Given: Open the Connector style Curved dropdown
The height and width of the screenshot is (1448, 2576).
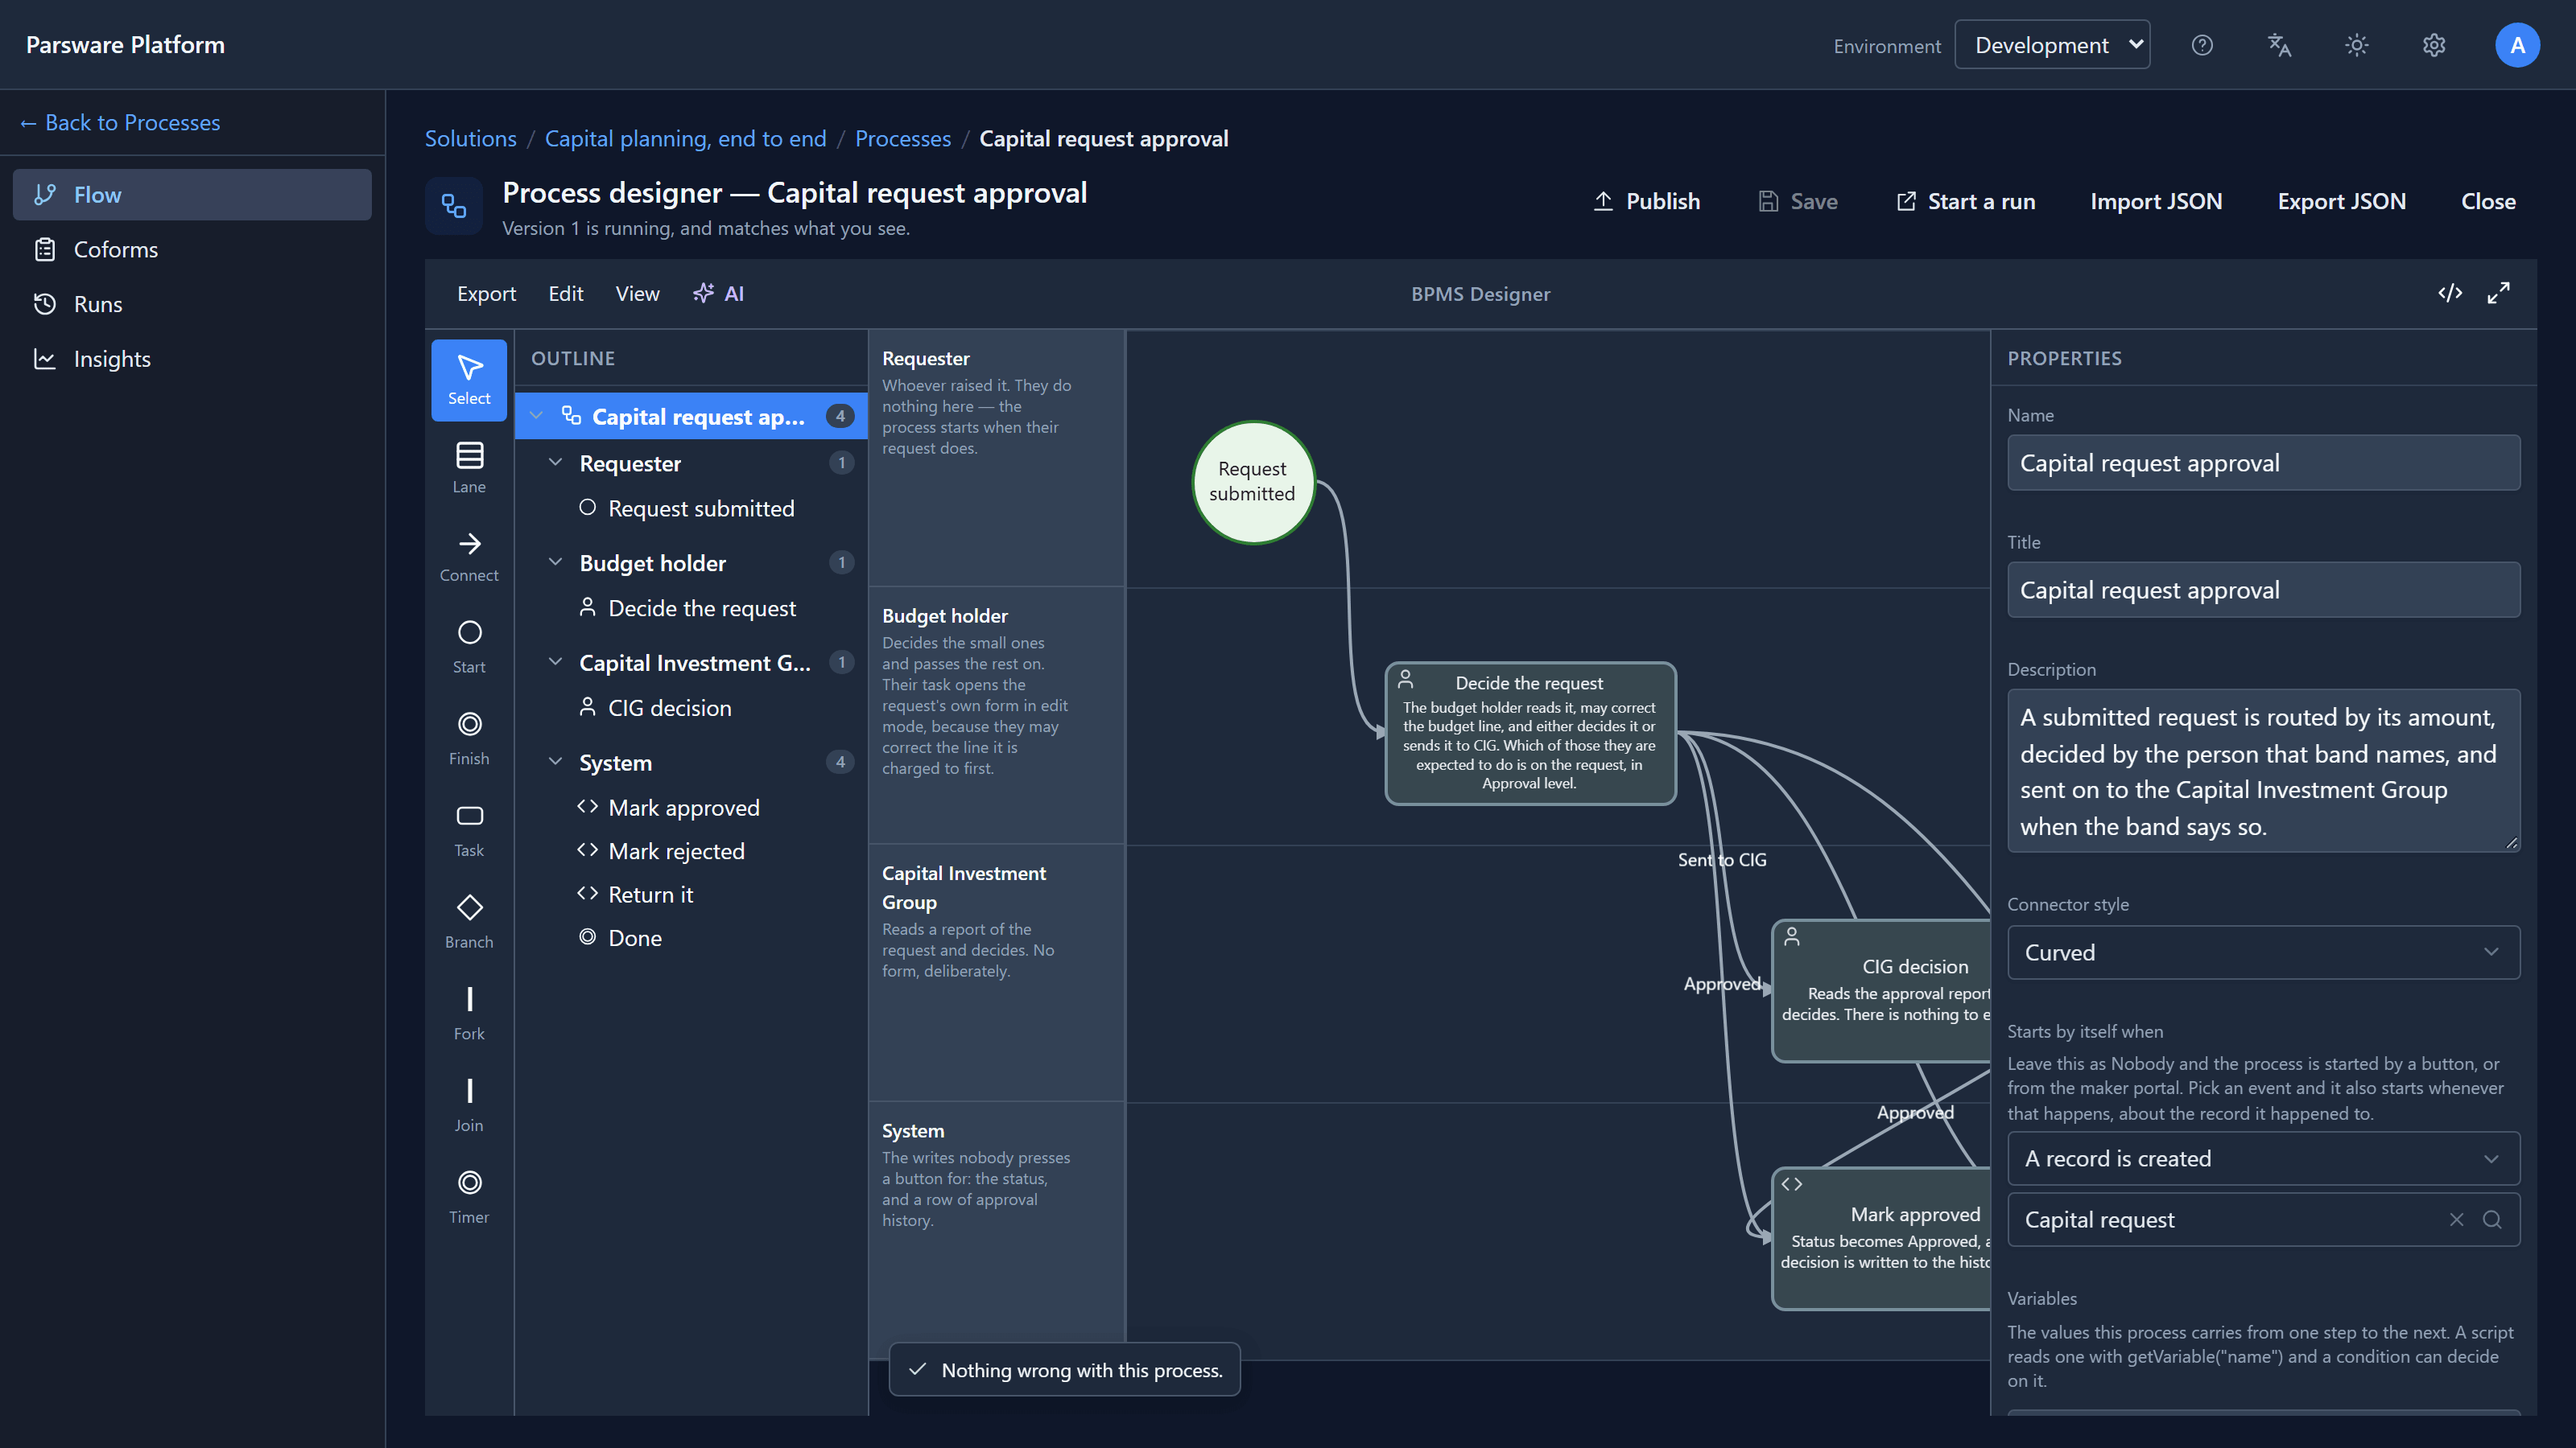Looking at the screenshot, I should (x=2263, y=952).
